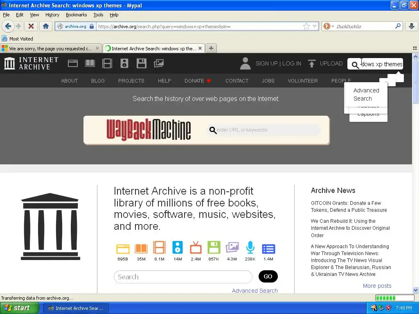
Task: Choose Advanced Search in the search popup
Action: (x=366, y=94)
